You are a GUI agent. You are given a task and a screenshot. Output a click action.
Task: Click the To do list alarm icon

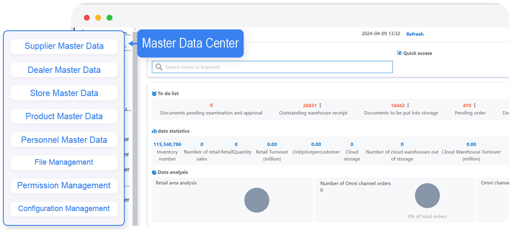(154, 94)
